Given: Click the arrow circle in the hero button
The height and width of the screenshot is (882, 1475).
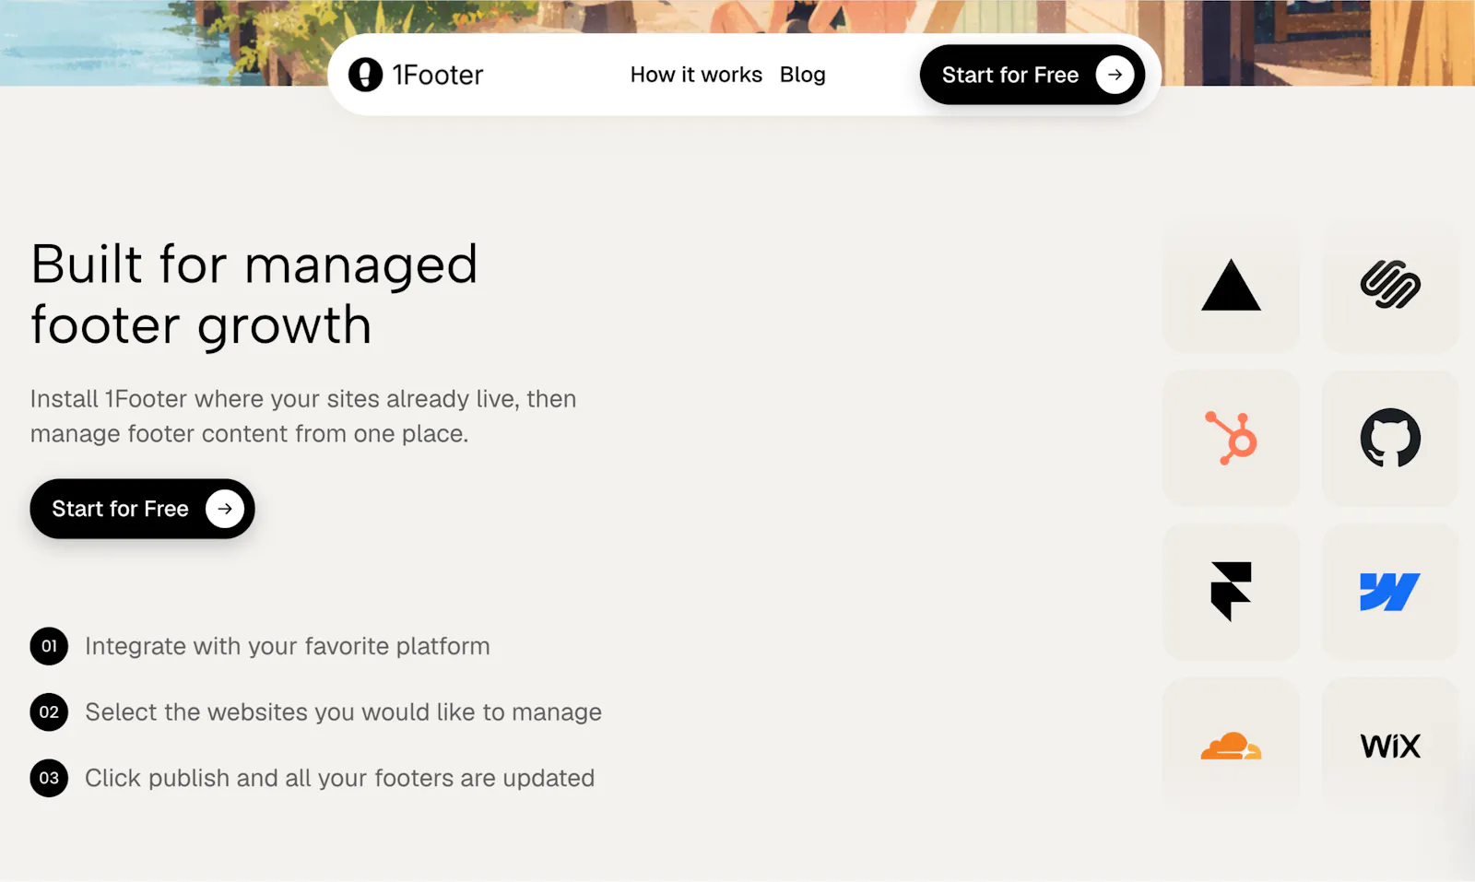Looking at the screenshot, I should tap(224, 509).
